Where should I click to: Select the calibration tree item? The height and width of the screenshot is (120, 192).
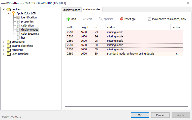pyautogui.click(x=27, y=26)
